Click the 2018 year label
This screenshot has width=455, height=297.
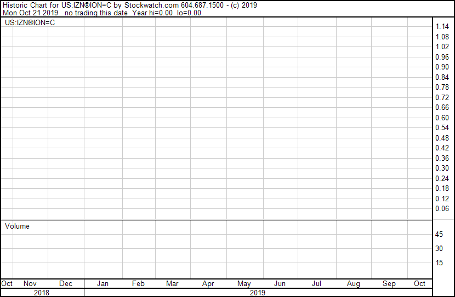[x=42, y=293]
